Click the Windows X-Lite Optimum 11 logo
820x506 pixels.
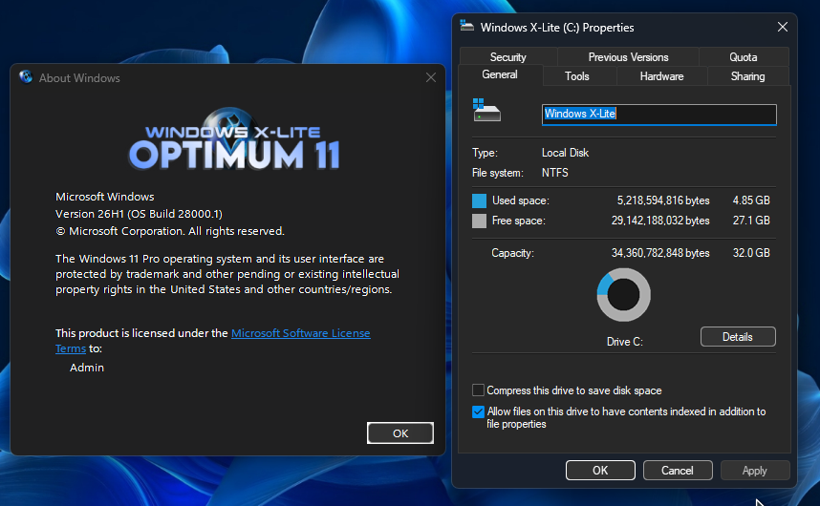pos(234,140)
